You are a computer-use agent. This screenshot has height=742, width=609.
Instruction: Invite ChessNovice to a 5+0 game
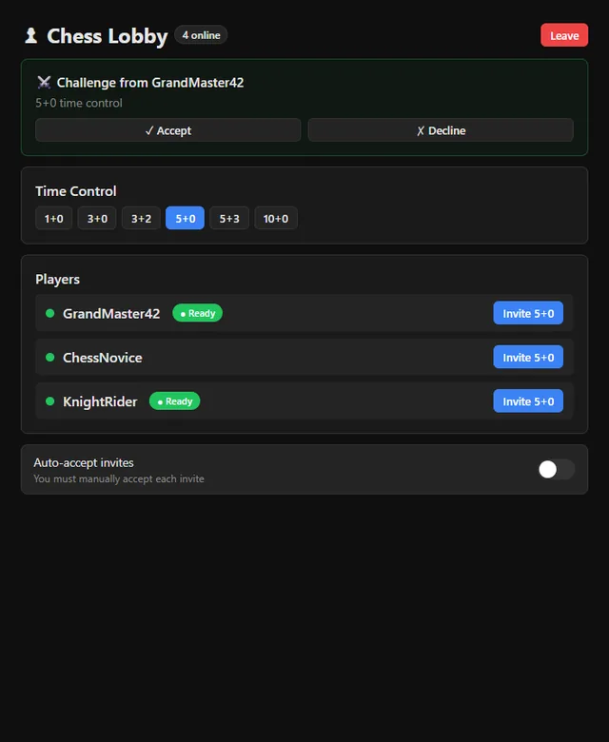528,358
